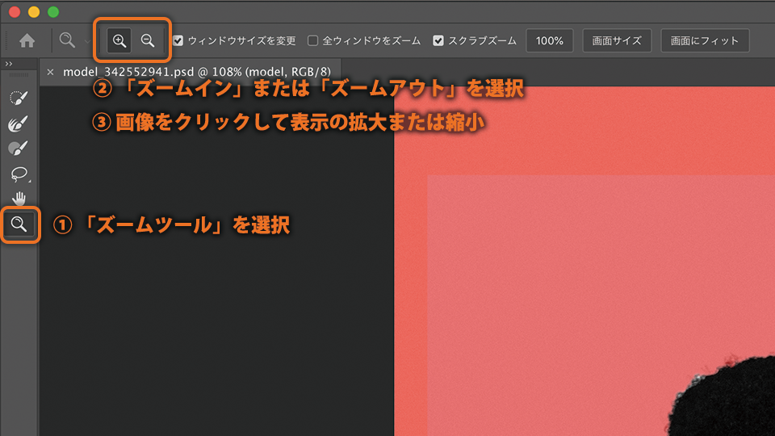Click the green macOS fullscreen button
The image size is (775, 436).
tap(53, 12)
